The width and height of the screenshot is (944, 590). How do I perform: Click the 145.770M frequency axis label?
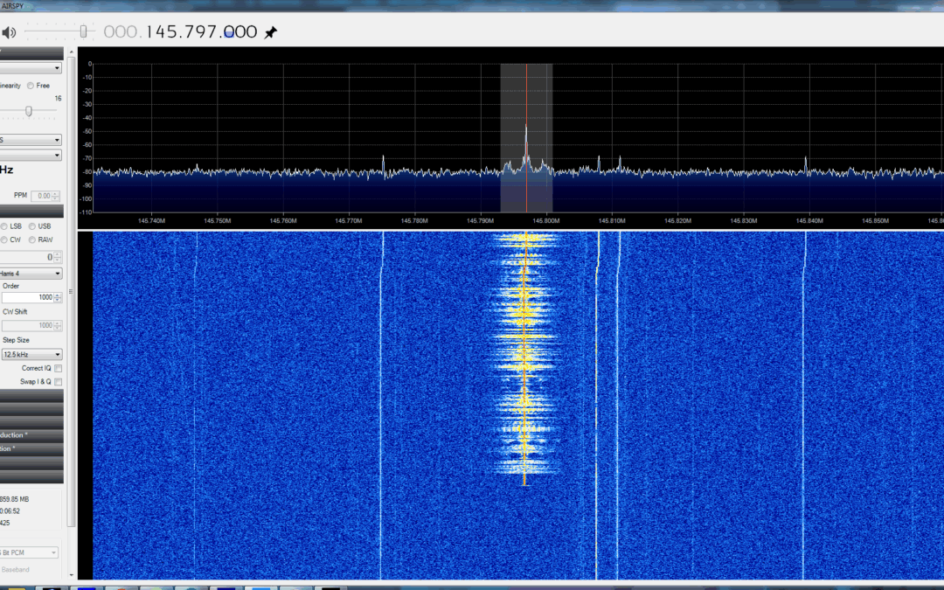(x=349, y=221)
